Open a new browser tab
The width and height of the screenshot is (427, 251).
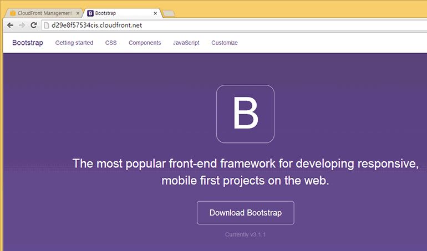pos(169,13)
